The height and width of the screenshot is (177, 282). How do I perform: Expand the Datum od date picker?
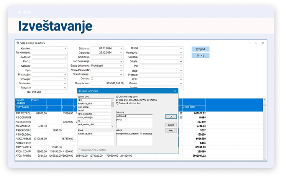tap(121, 48)
